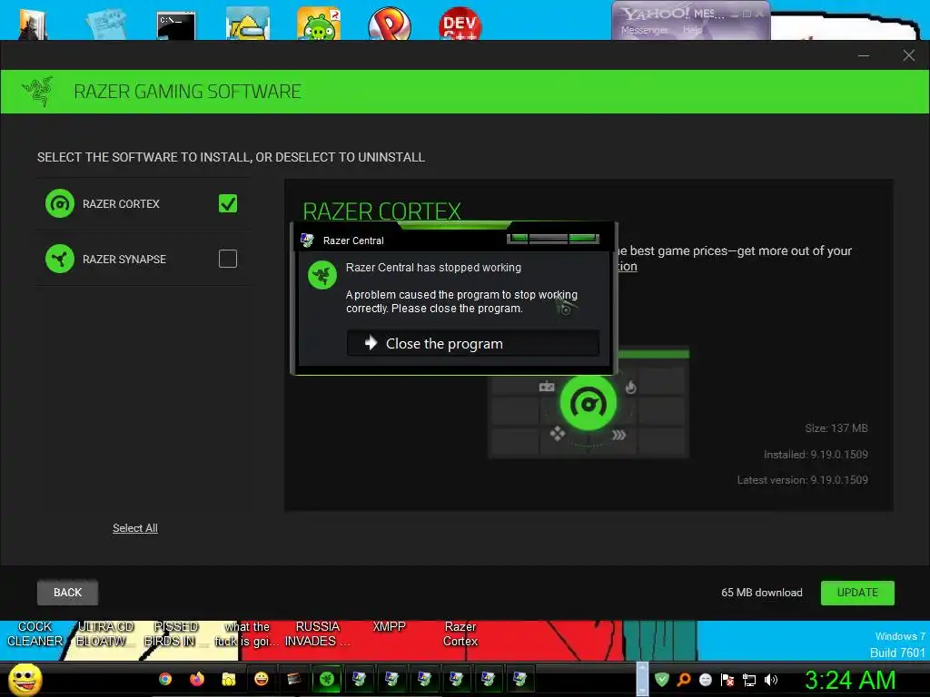The image size is (930, 697).
Task: Click the gamepad icon in the Cortex preview
Action: tap(546, 387)
